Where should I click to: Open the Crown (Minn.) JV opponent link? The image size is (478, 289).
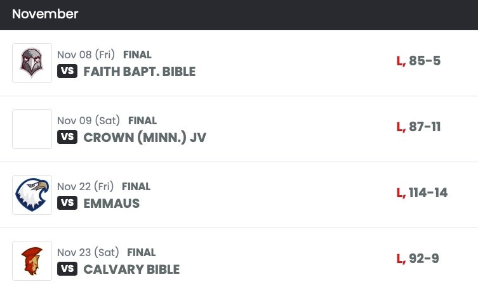(145, 138)
